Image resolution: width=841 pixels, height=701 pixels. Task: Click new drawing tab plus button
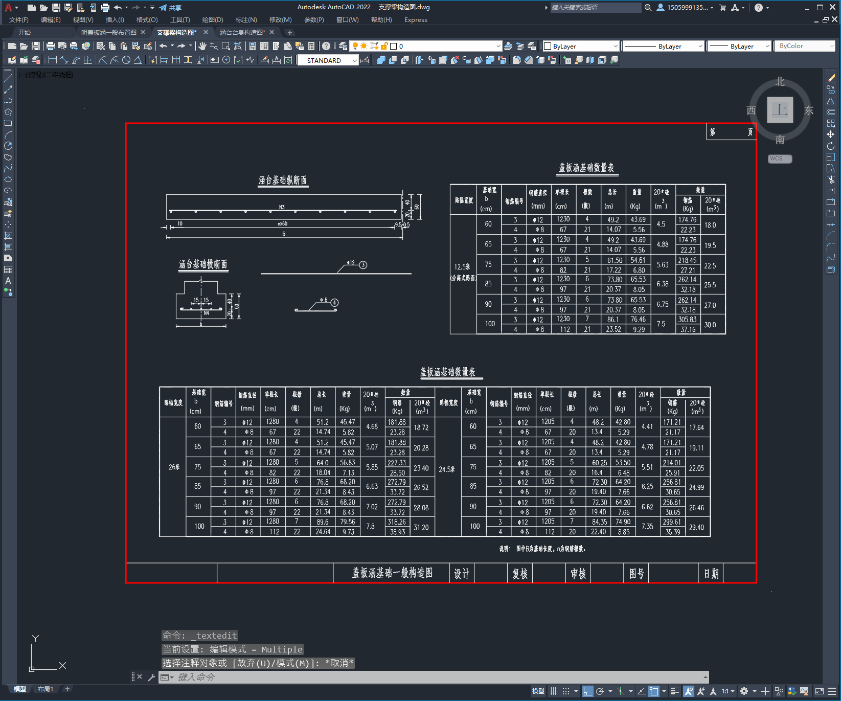pyautogui.click(x=290, y=32)
